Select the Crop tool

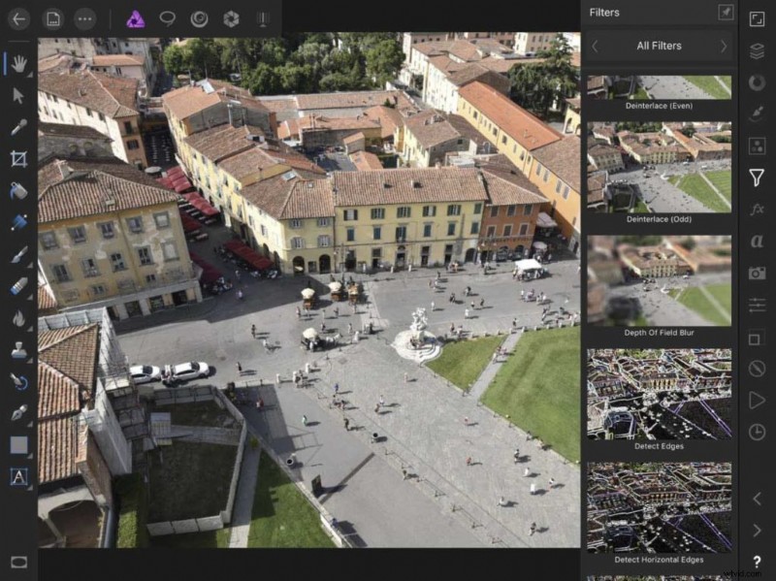(18, 158)
